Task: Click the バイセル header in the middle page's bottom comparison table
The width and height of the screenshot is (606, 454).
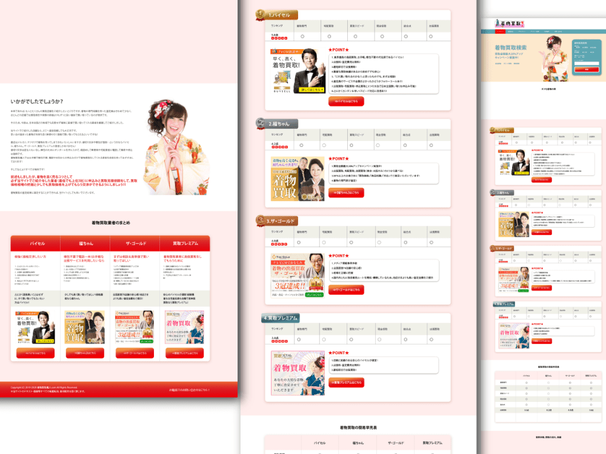Action: point(319,443)
